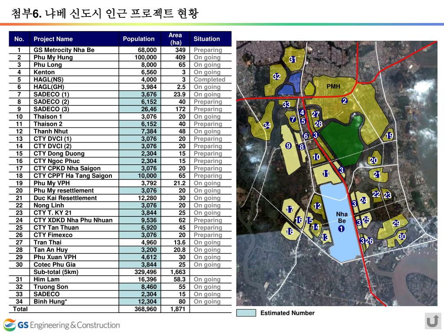Click the Preparing status of GS Metrocity
444x333 pixels.
point(208,50)
